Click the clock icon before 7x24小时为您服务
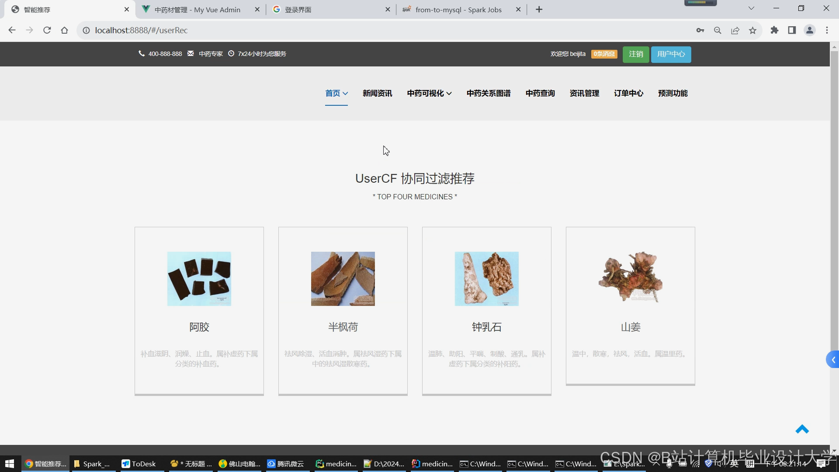 (x=231, y=54)
